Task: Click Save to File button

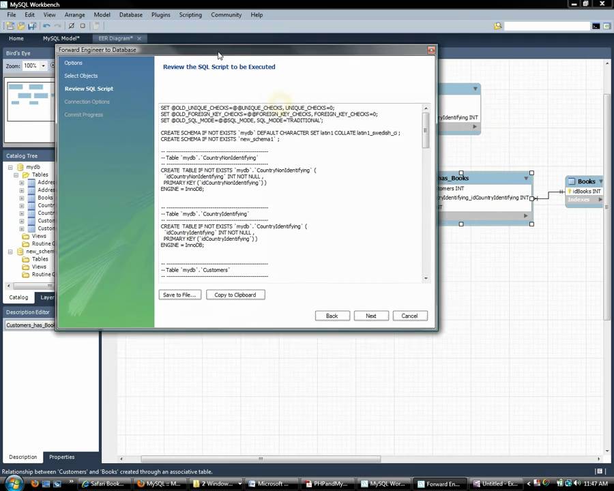Action: 179,295
